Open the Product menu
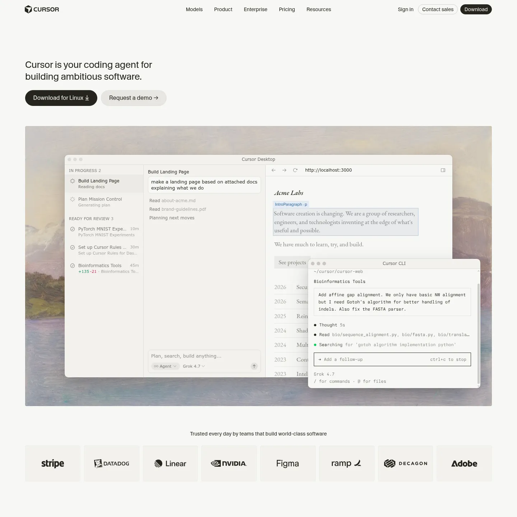The width and height of the screenshot is (517, 517). click(223, 9)
